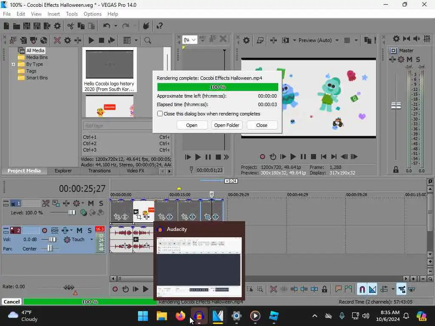Open video preview properties gear icon
The width and height of the screenshot is (435, 326).
(246, 40)
